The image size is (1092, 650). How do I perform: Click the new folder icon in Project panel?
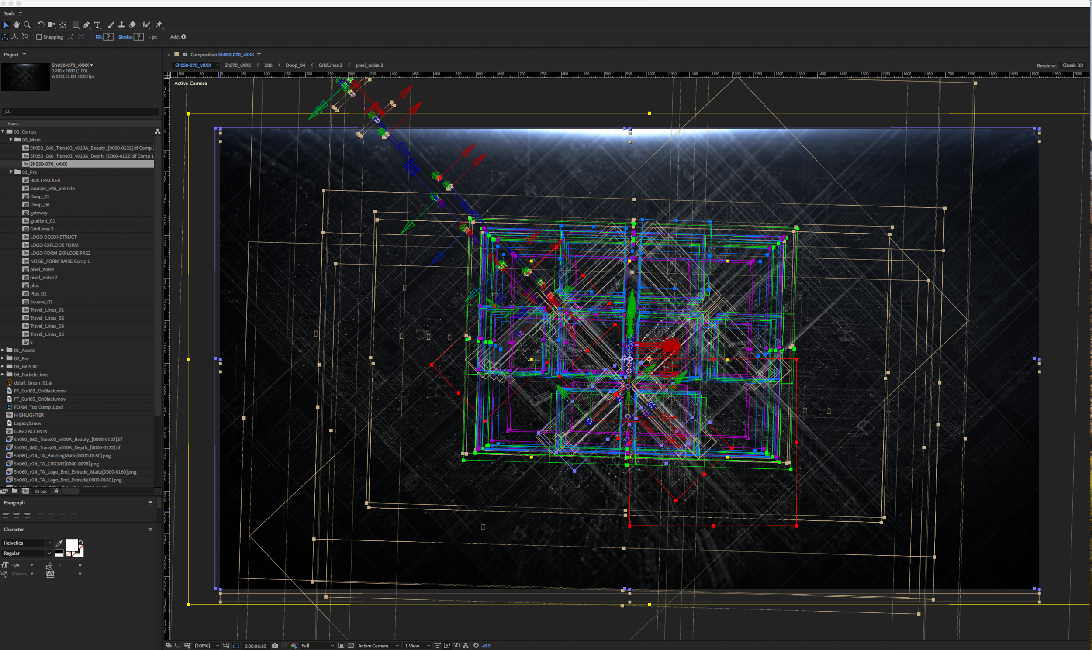(14, 491)
